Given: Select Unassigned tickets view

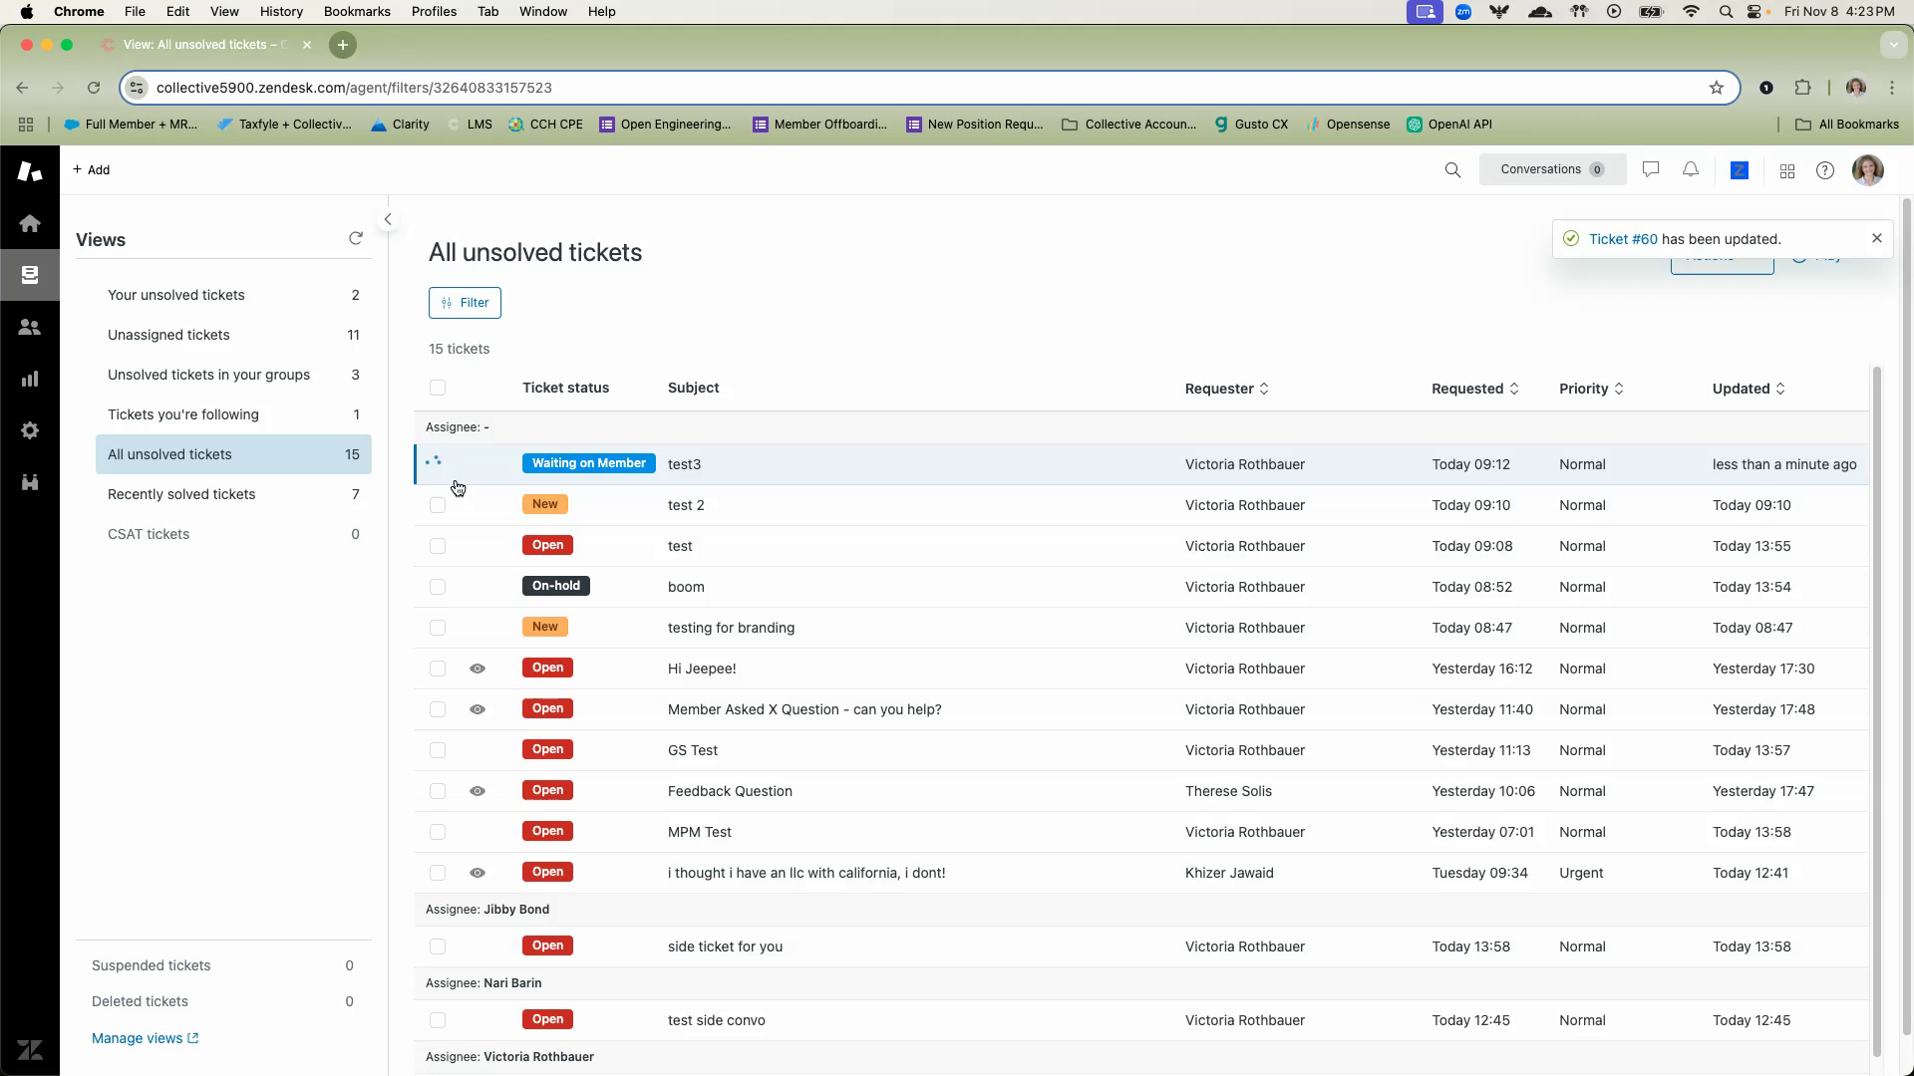Looking at the screenshot, I should coord(168,335).
